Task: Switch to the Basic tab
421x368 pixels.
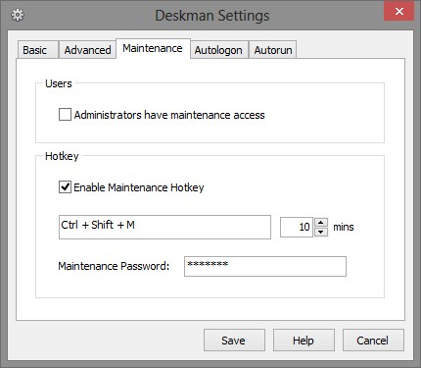Action: 34,50
